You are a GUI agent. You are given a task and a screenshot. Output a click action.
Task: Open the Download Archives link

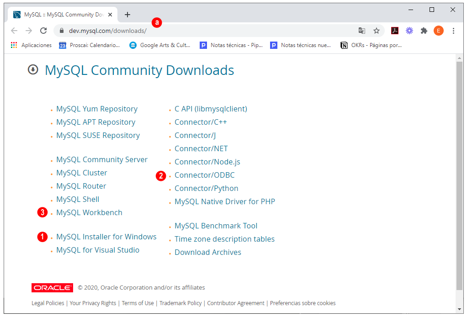(208, 253)
